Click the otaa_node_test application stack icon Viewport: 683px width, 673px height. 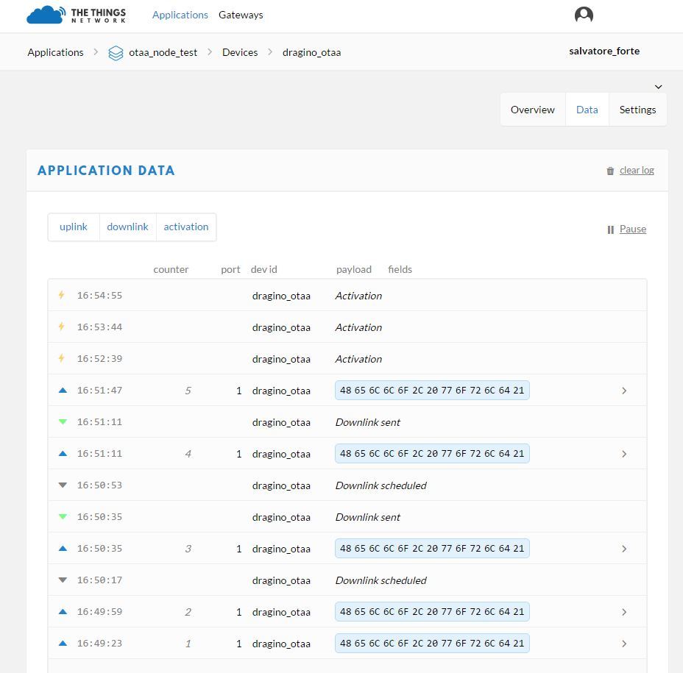(116, 53)
